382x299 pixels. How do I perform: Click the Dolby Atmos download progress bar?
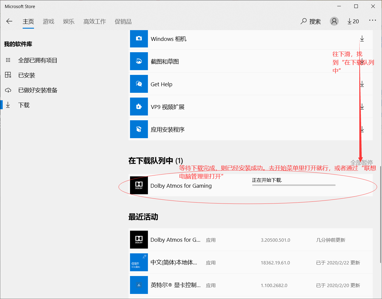[294, 185]
